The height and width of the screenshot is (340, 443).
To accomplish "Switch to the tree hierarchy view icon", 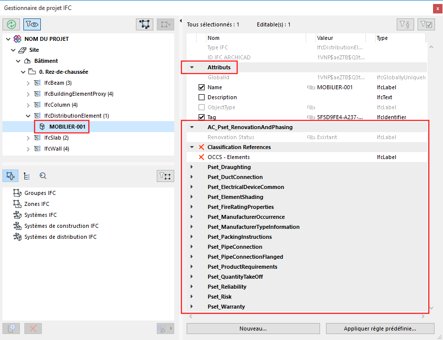I will coord(27,176).
